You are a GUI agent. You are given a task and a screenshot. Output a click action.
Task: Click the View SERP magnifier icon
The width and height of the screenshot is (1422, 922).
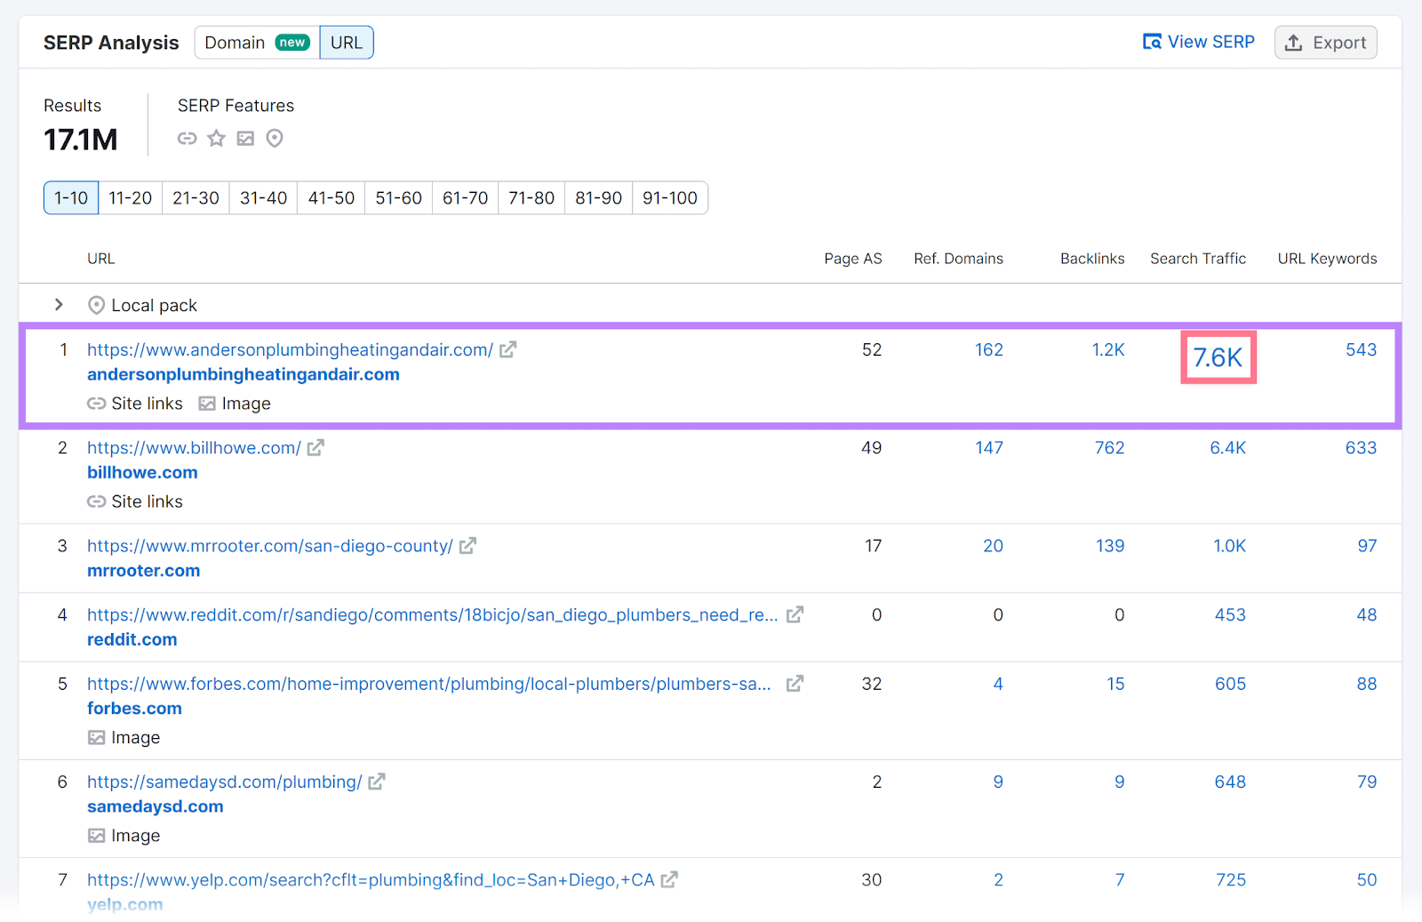pos(1152,42)
